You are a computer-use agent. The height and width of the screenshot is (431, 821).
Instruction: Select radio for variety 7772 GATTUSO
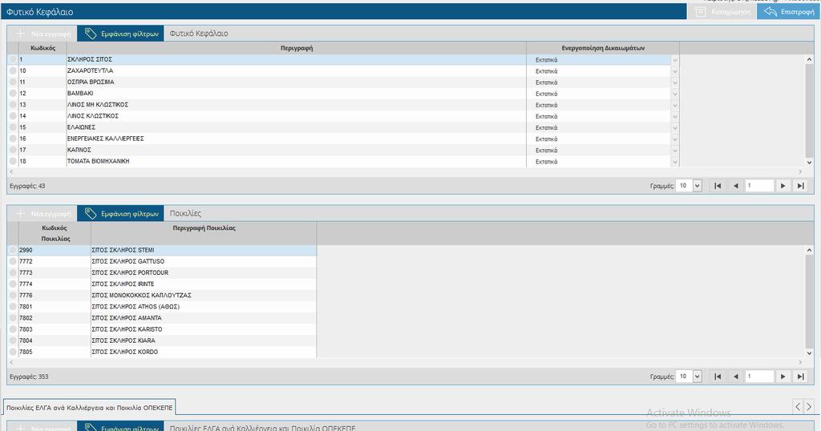[x=13, y=261]
